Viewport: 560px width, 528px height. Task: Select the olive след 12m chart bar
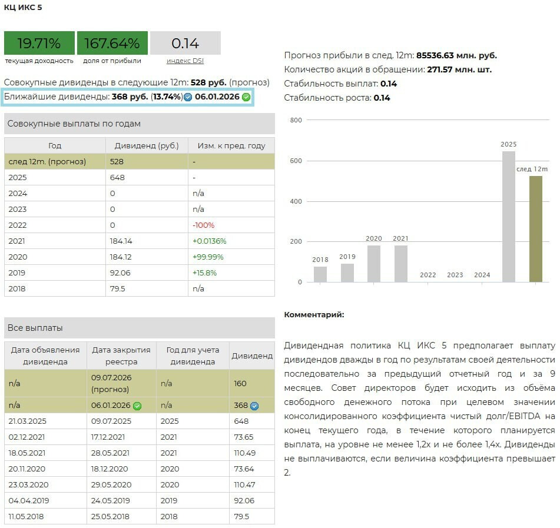click(535, 228)
